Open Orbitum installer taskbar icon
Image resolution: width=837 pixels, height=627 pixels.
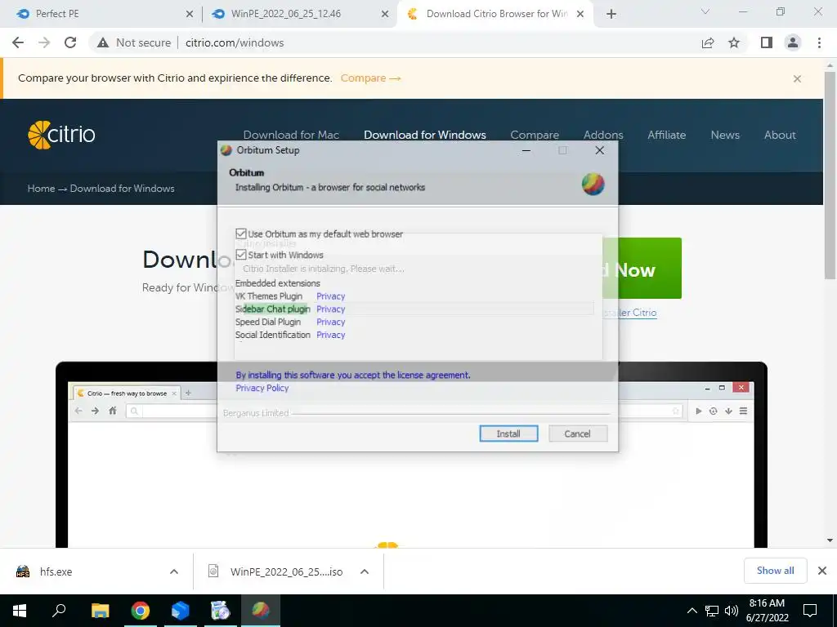[261, 611]
